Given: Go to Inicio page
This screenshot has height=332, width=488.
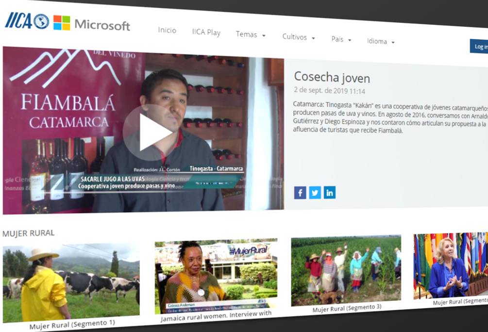Looking at the screenshot, I should point(167,30).
